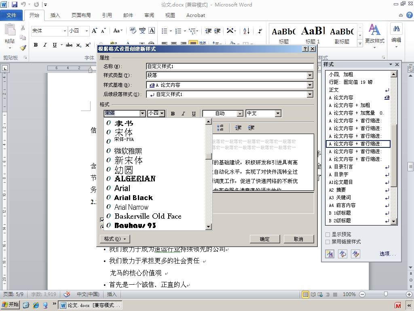Click the Strikethrough abc icon in ribbon
This screenshot has width=414, height=311.
coord(69,45)
